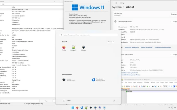177x110 pixels.
Task: Click the Windows Start button on taskbar
Action: pos(73,108)
